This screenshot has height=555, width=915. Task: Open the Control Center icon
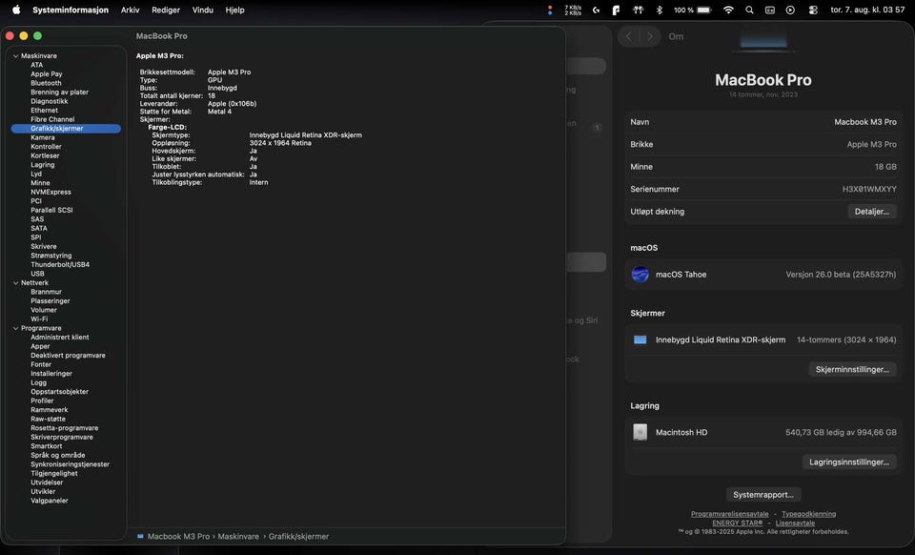(813, 10)
